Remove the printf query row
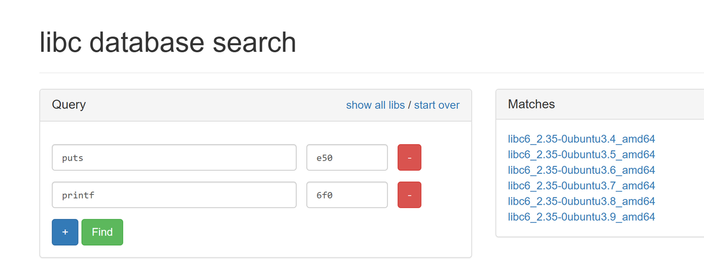Viewport: 704px width, 263px height. click(409, 195)
